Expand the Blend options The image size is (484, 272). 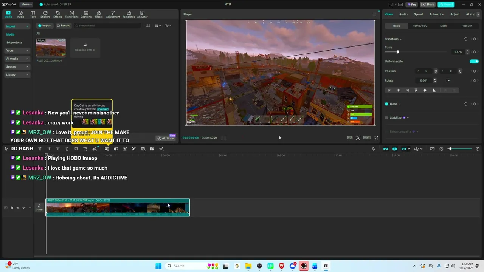(x=399, y=104)
